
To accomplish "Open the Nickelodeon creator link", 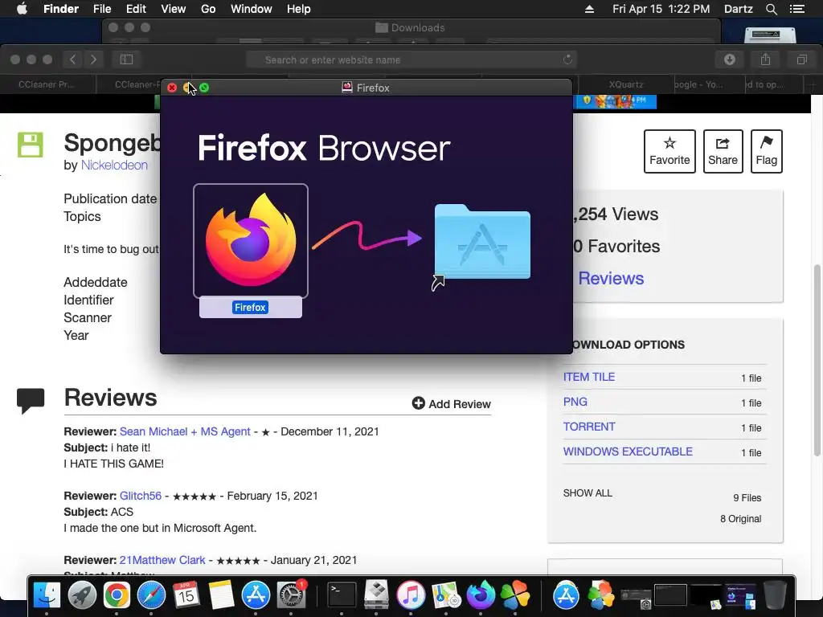I will click(114, 165).
